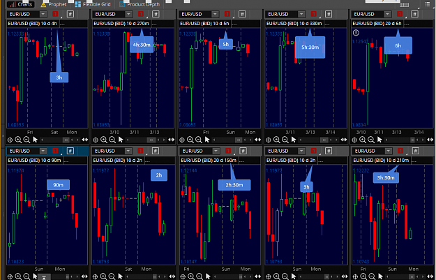Toggle expand arrows under the 10 d 330m chart

[344, 140]
